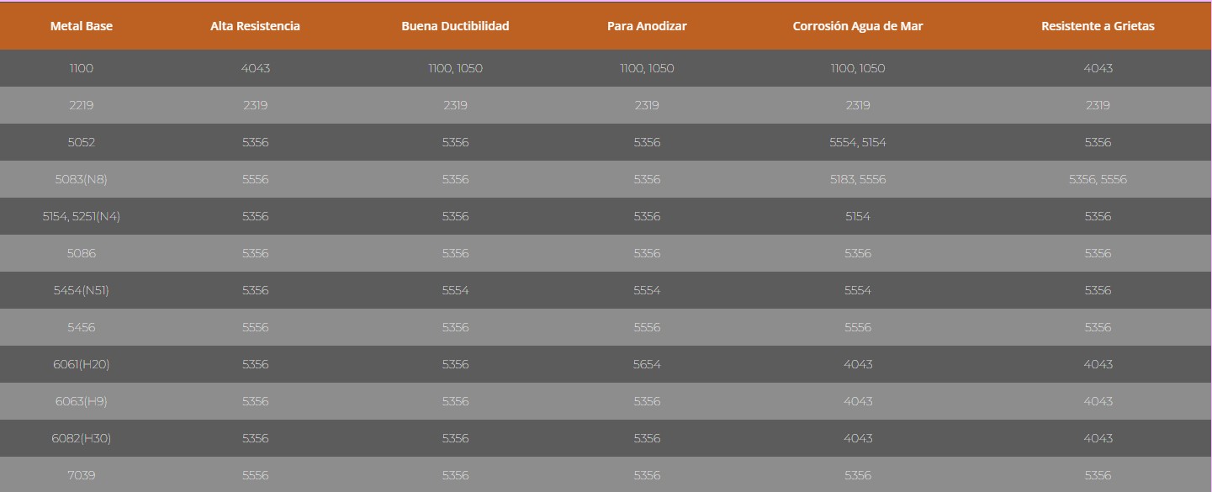Select the 5086 metal base cell
Screen dimensions: 1212x492
click(82, 253)
